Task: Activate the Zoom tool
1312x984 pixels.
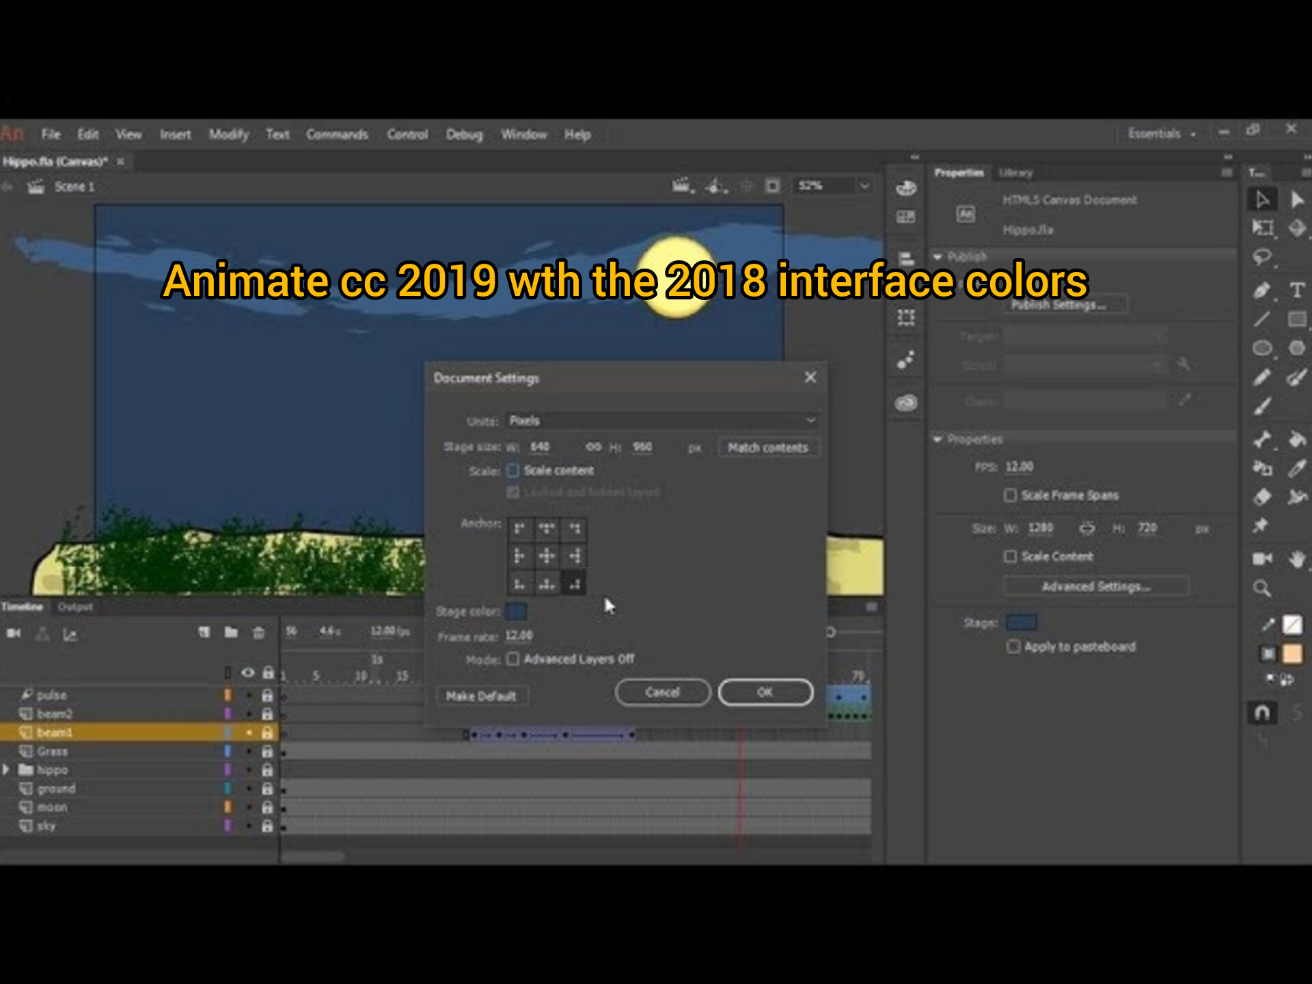Action: pyautogui.click(x=1261, y=588)
